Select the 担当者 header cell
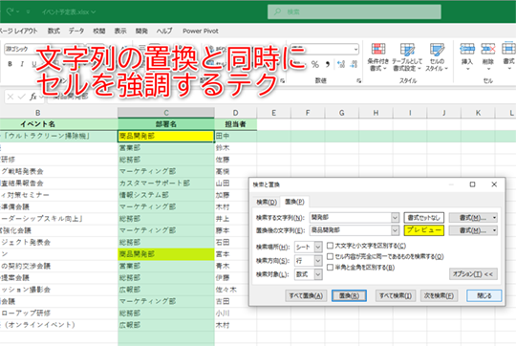This screenshot has width=516, height=346. tap(236, 124)
